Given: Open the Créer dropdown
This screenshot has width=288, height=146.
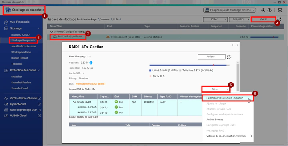Looking at the screenshot, I should click(x=215, y=19).
